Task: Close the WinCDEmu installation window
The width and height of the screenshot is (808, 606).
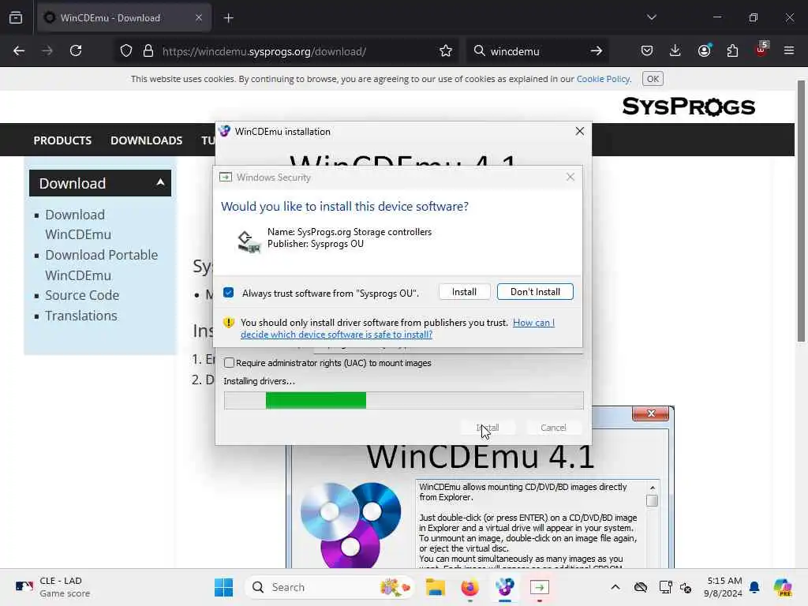Action: [580, 132]
